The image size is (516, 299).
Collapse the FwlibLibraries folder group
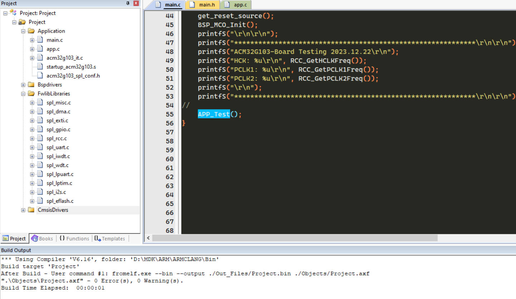tap(23, 94)
